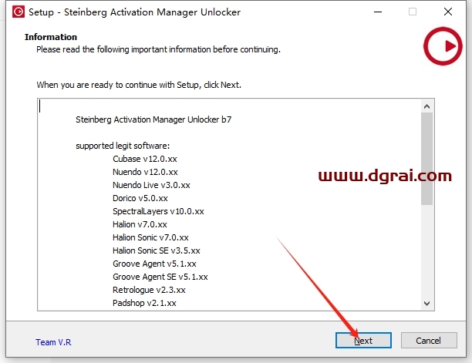Select the 'Halion Sonic SE v3.5.xx' line
472x363 pixels.
point(157,250)
